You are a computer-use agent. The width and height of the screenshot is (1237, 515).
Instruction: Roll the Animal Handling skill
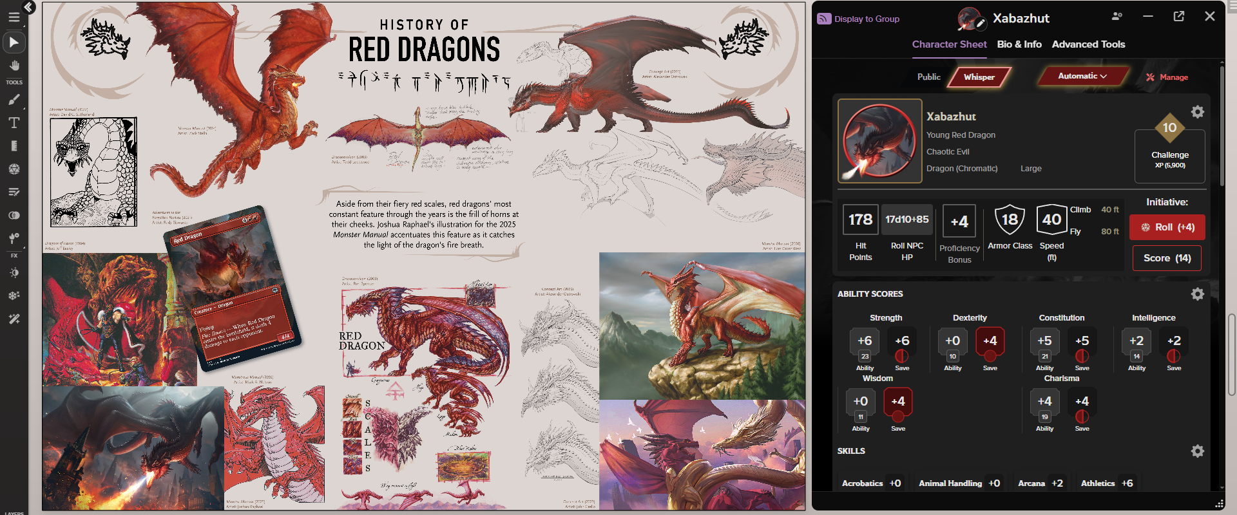(959, 483)
